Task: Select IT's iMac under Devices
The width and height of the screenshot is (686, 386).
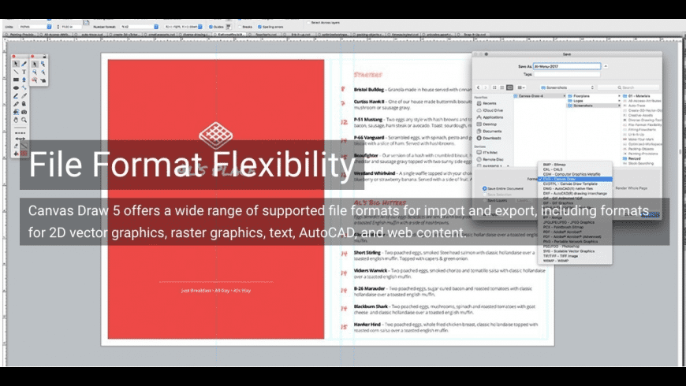Action: 487,153
